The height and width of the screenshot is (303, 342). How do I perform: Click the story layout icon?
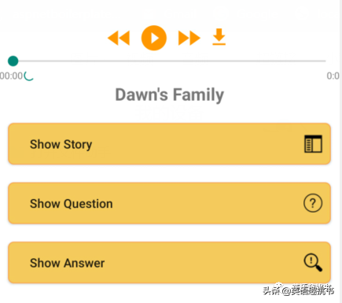313,144
